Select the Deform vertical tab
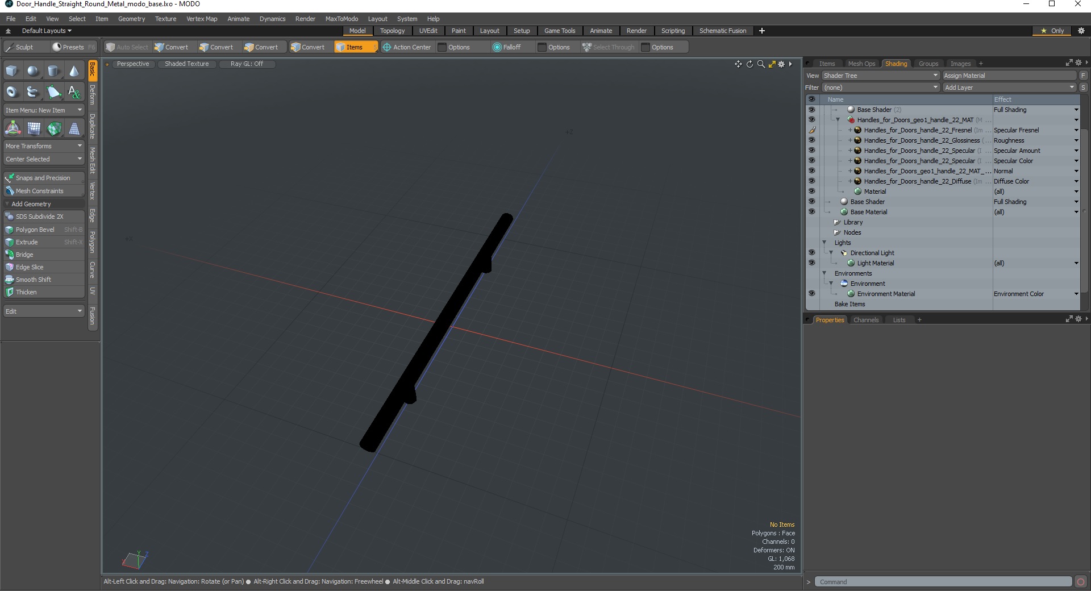Screen dimensions: 1091x591 (93, 95)
